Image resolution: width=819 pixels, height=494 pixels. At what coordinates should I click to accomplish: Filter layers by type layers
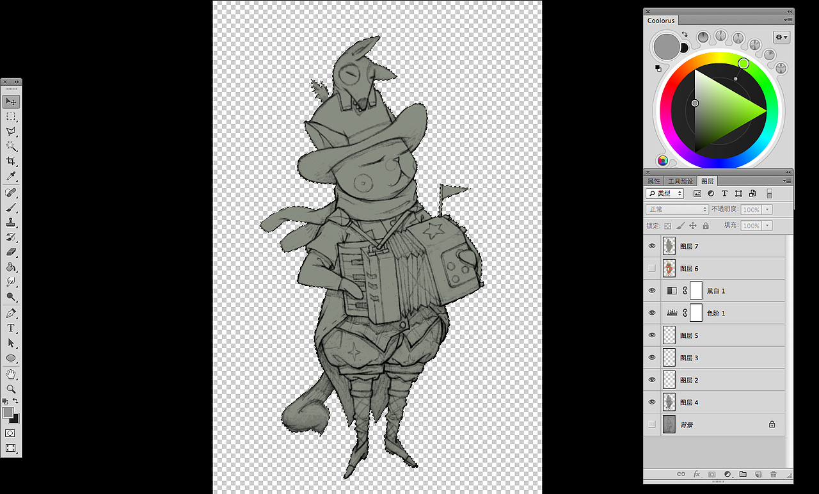click(x=724, y=193)
